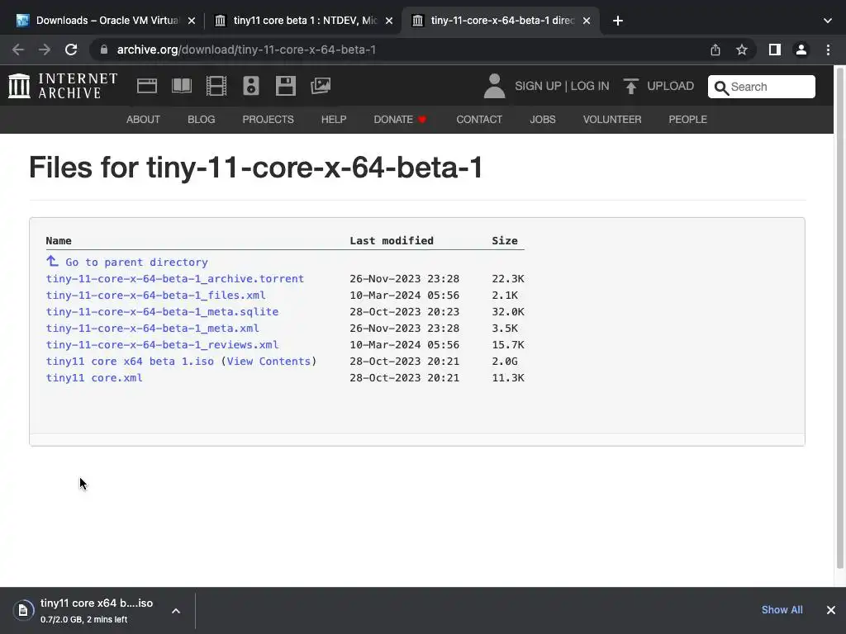Open the VOLUNTEER menu item
The image size is (846, 634).
coord(612,120)
